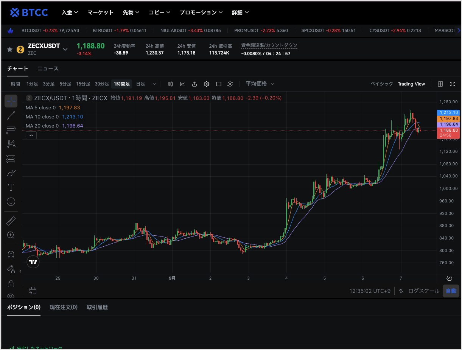The width and height of the screenshot is (462, 350).
Task: Open 取引履歴 trade history tab
Action: 97,307
